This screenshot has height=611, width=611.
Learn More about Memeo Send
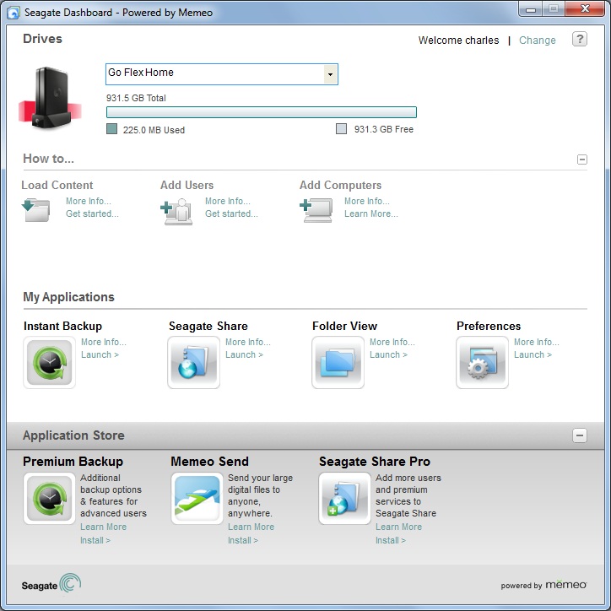pyautogui.click(x=251, y=527)
